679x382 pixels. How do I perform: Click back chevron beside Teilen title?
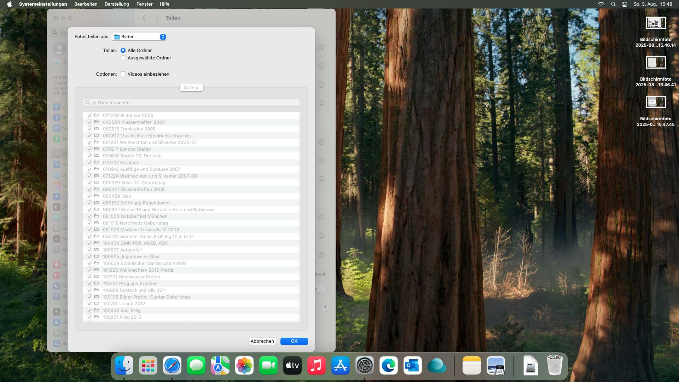(x=144, y=18)
